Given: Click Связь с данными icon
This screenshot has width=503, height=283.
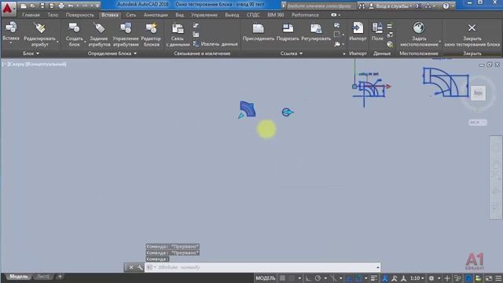Looking at the screenshot, I should (178, 28).
